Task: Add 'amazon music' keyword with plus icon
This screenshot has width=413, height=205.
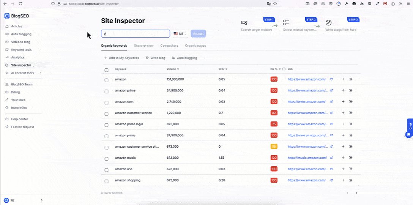Action: [343, 158]
